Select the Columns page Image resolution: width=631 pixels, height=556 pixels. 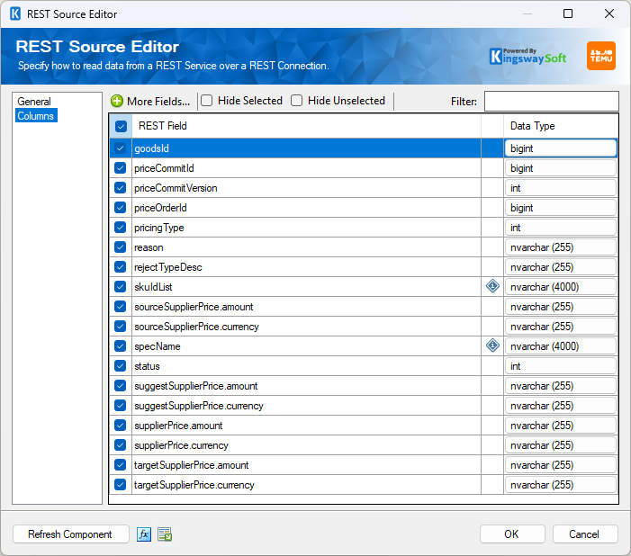coord(36,115)
